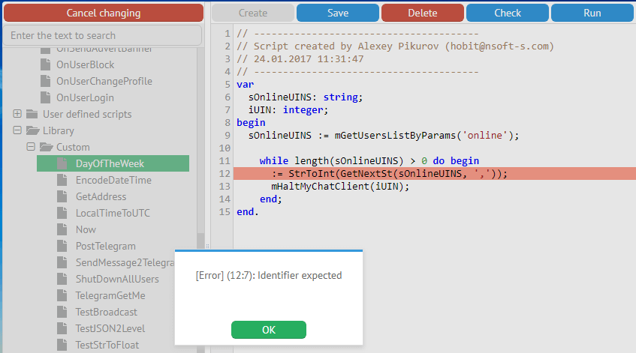This screenshot has height=353, width=636.
Task: Click the Custom open-folder icon
Action: [x=46, y=148]
